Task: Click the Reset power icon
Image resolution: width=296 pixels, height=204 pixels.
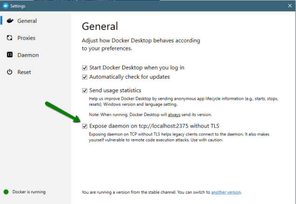Action: click(9, 72)
